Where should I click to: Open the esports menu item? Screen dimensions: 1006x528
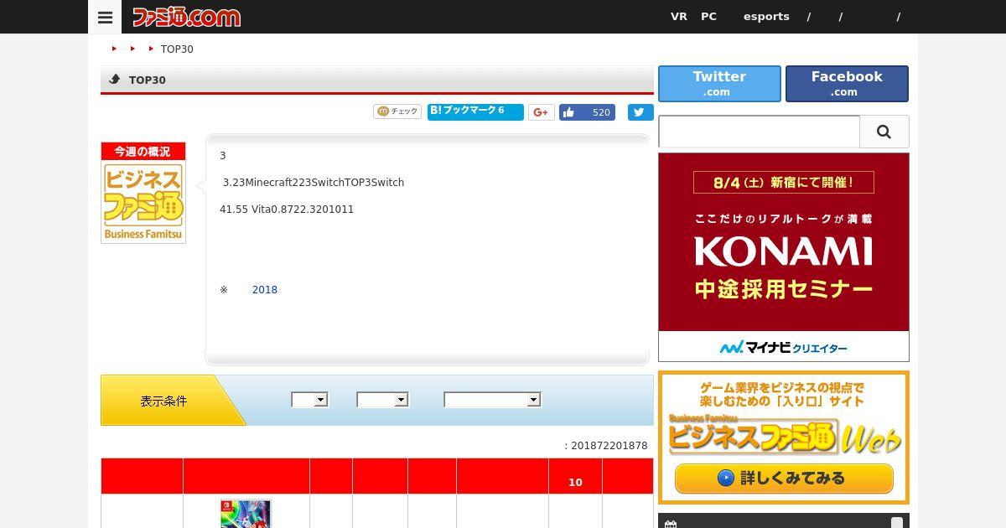766,17
